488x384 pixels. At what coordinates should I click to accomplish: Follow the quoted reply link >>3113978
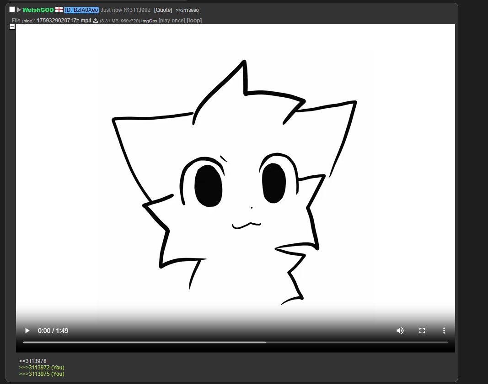32,361
